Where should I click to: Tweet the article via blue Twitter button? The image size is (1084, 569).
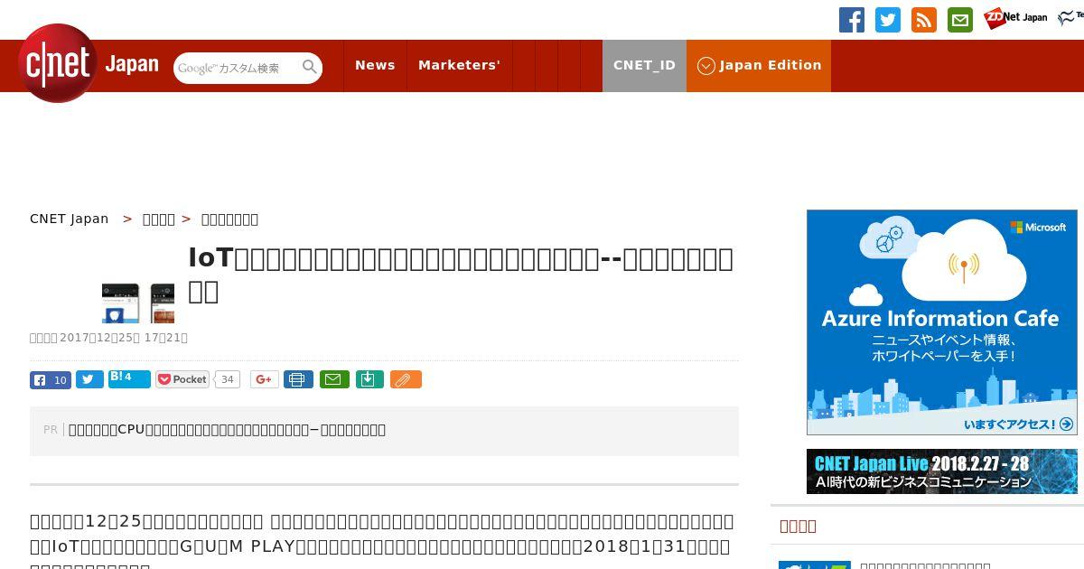pyautogui.click(x=89, y=379)
